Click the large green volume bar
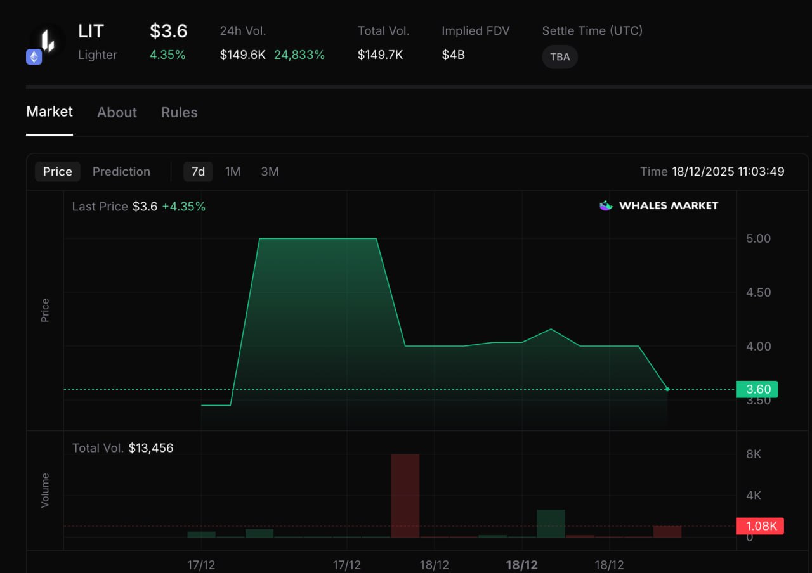The image size is (812, 573). 551,523
